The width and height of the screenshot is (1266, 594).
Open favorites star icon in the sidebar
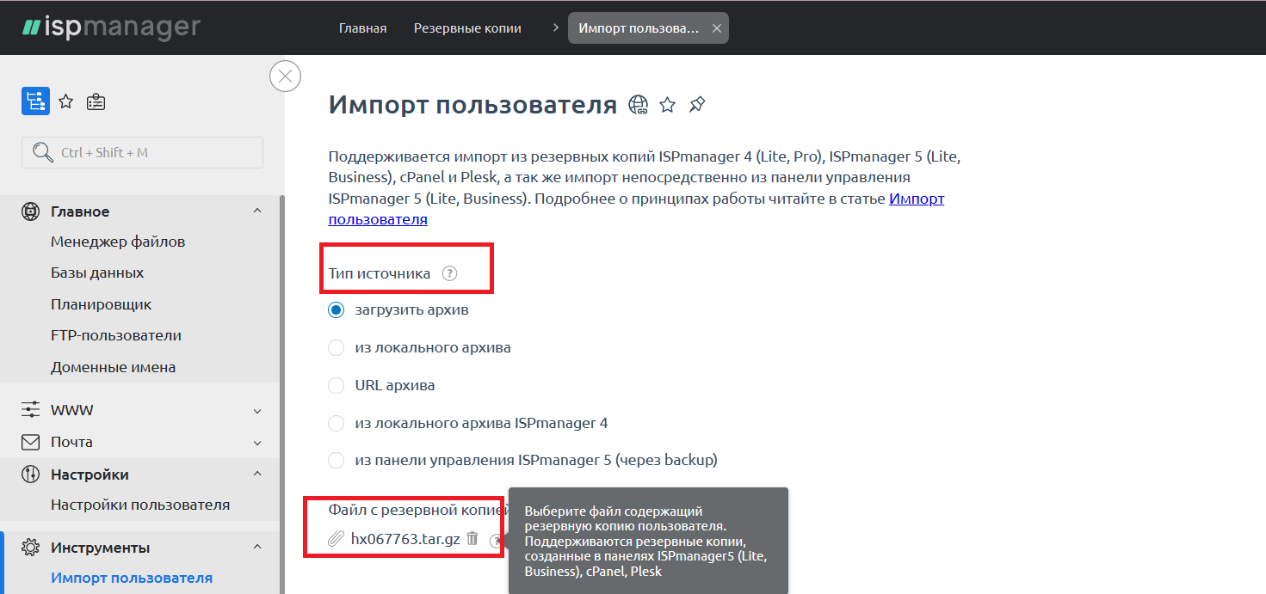[66, 102]
